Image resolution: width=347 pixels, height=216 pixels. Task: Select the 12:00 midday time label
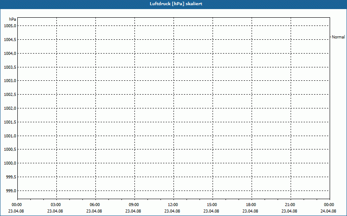click(173, 205)
